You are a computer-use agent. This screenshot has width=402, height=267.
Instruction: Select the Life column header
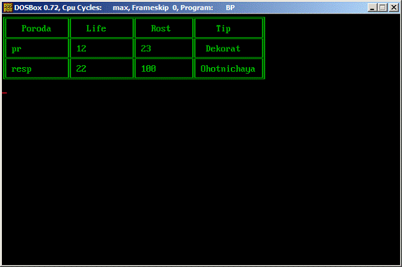tap(101, 28)
